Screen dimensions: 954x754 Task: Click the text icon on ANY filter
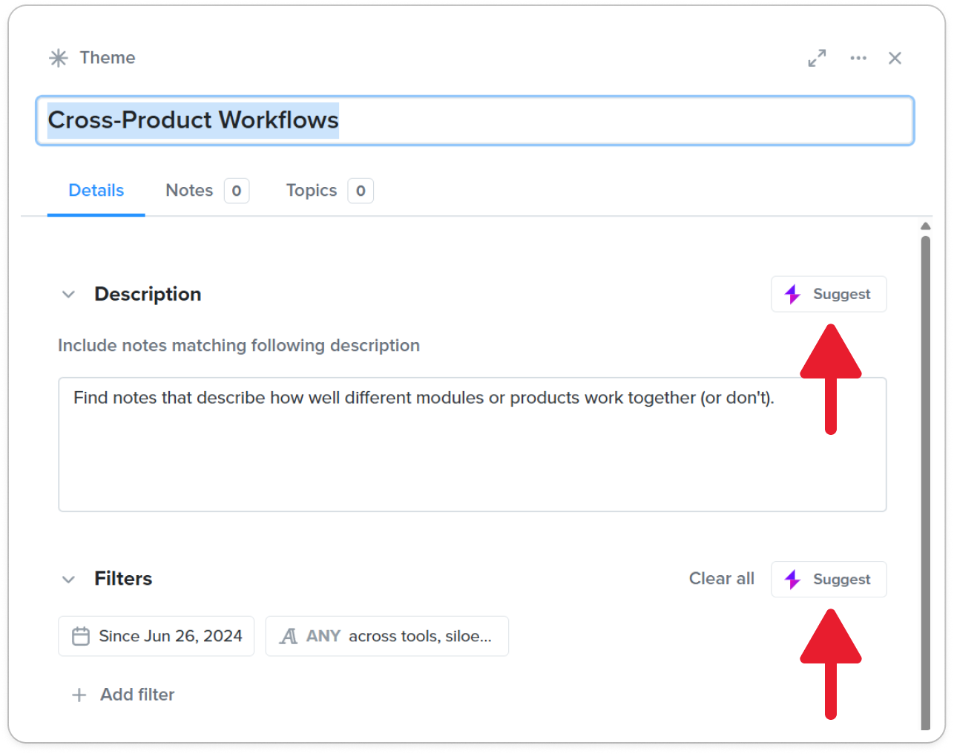[x=289, y=636]
